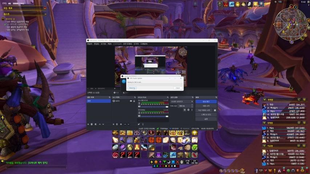Select the yellow star raid marker
Viewport: 310px width, 174px height.
click(152, 162)
